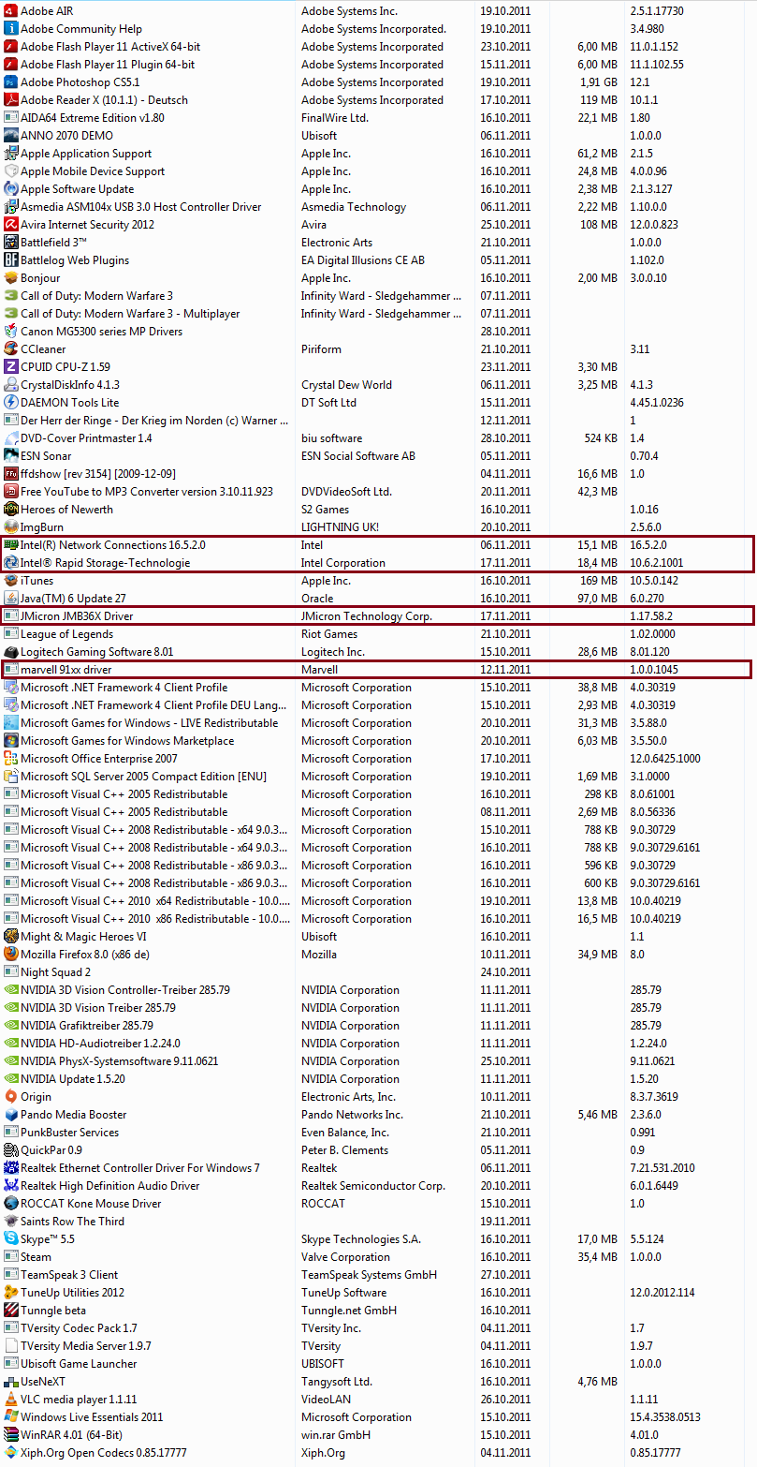The width and height of the screenshot is (757, 1467).
Task: Select 'Xiph.Org Open Codecs 0.85.17777' entry
Action: 104,1453
